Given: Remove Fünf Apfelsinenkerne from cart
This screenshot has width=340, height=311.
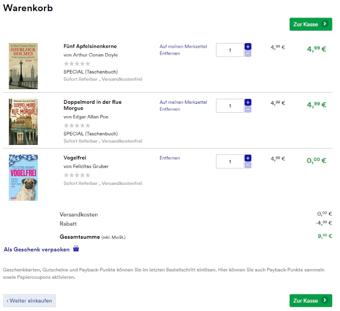Looking at the screenshot, I should pyautogui.click(x=170, y=53).
